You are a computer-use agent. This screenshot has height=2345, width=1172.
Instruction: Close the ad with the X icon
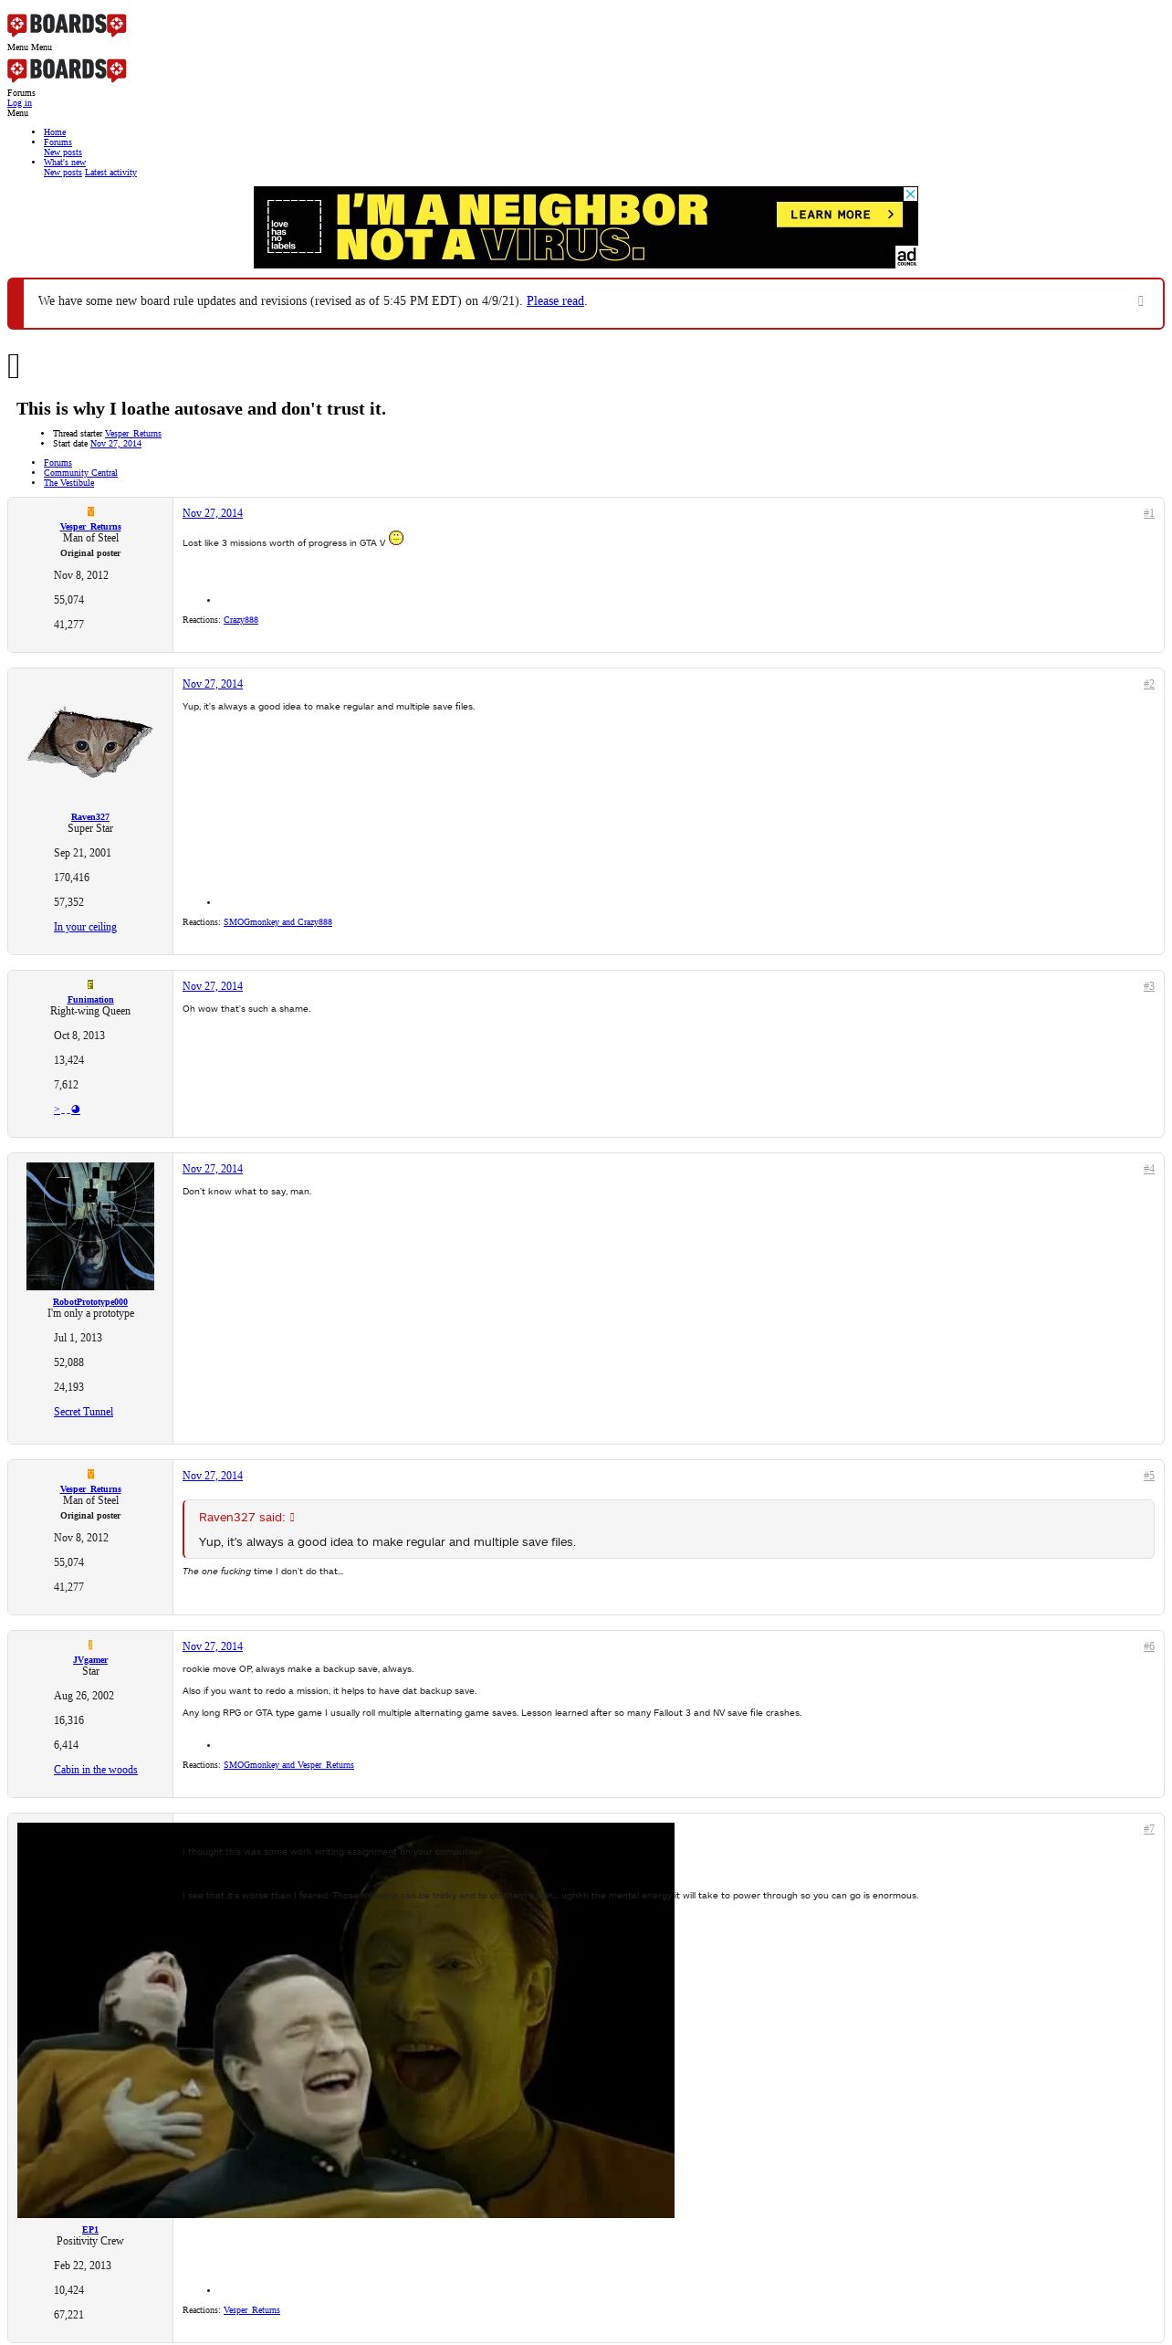(910, 194)
